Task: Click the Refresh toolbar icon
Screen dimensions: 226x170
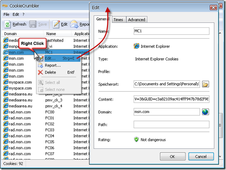Action: [7, 24]
